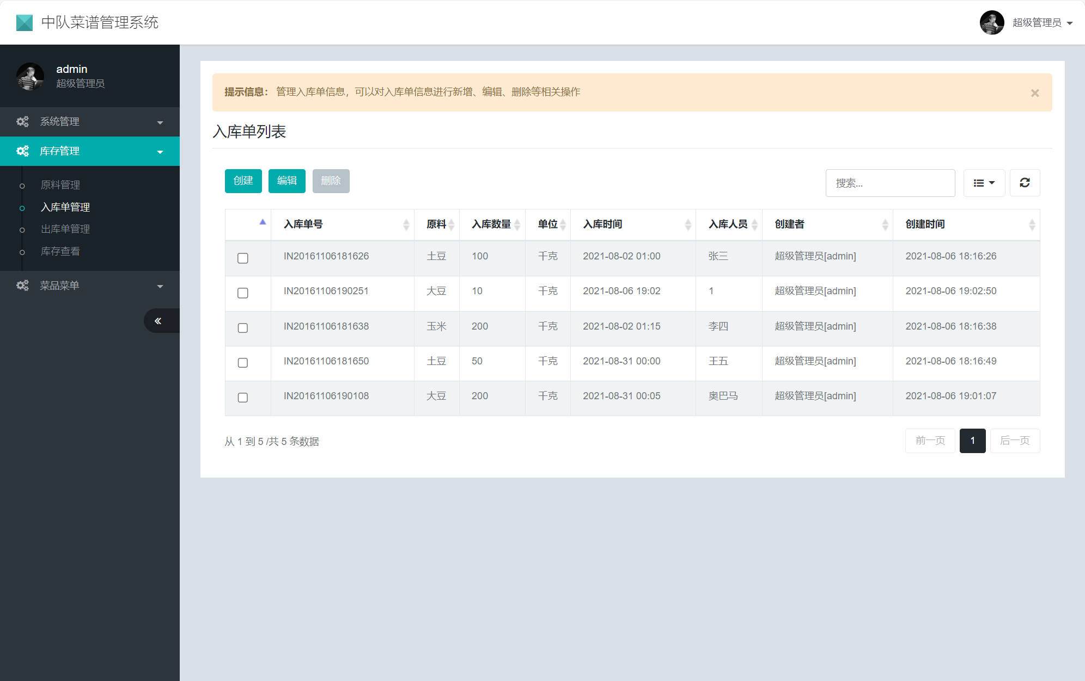1085x681 pixels.
Task: Select the 大豆 record IN20161106190251
Action: (x=242, y=293)
